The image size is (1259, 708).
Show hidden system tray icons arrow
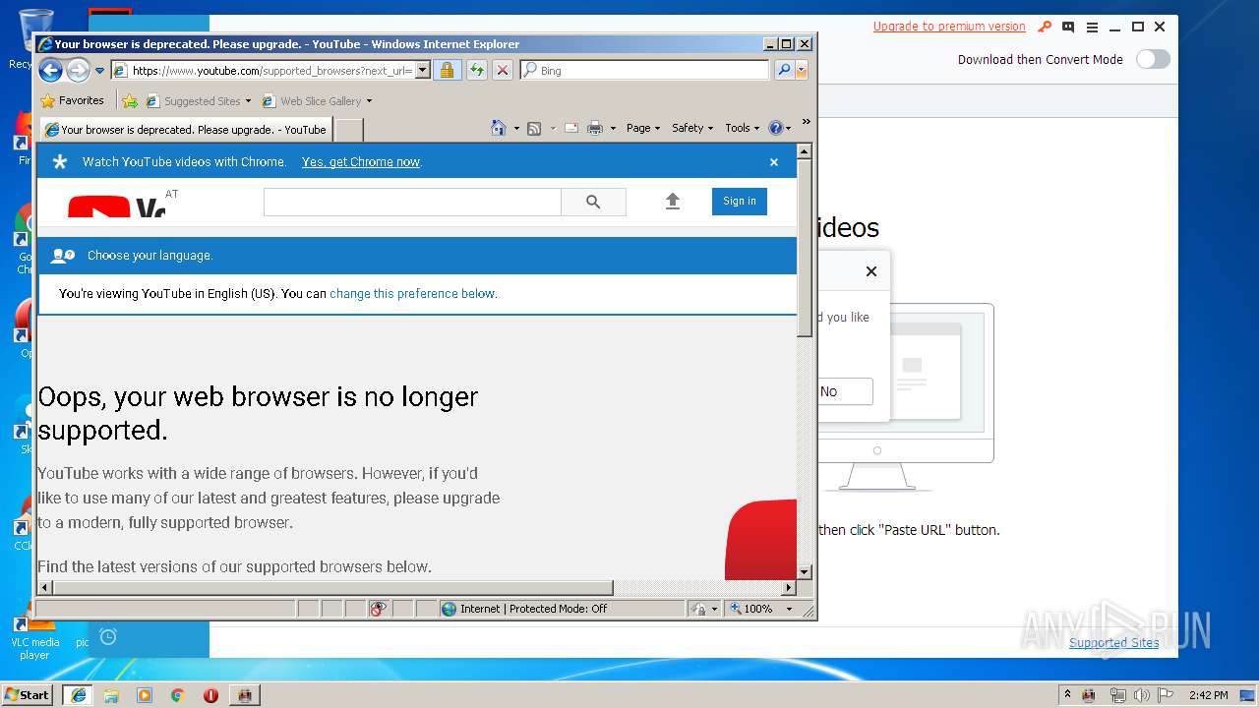(x=1067, y=694)
